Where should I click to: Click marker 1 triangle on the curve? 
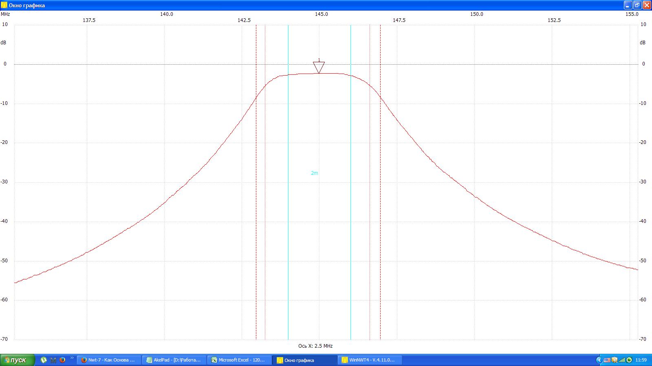[319, 67]
